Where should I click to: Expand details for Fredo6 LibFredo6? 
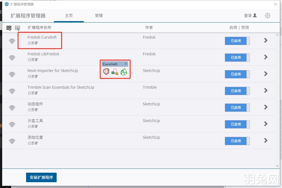266,57
